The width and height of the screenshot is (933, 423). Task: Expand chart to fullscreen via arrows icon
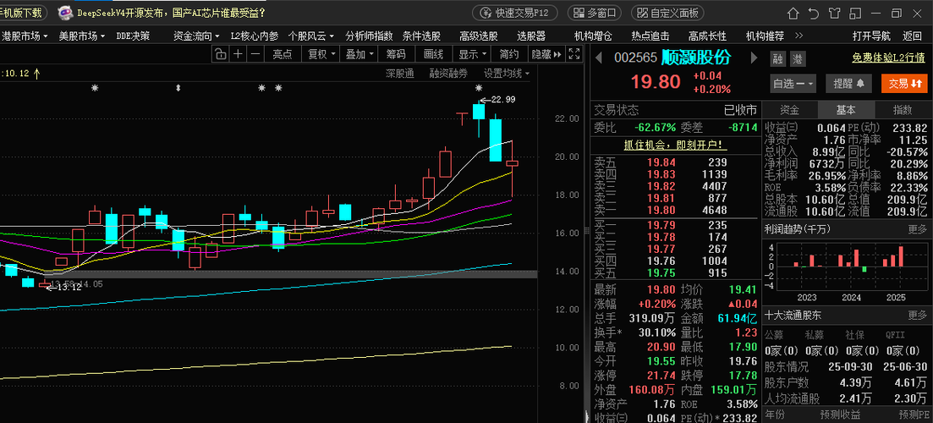coord(574,55)
